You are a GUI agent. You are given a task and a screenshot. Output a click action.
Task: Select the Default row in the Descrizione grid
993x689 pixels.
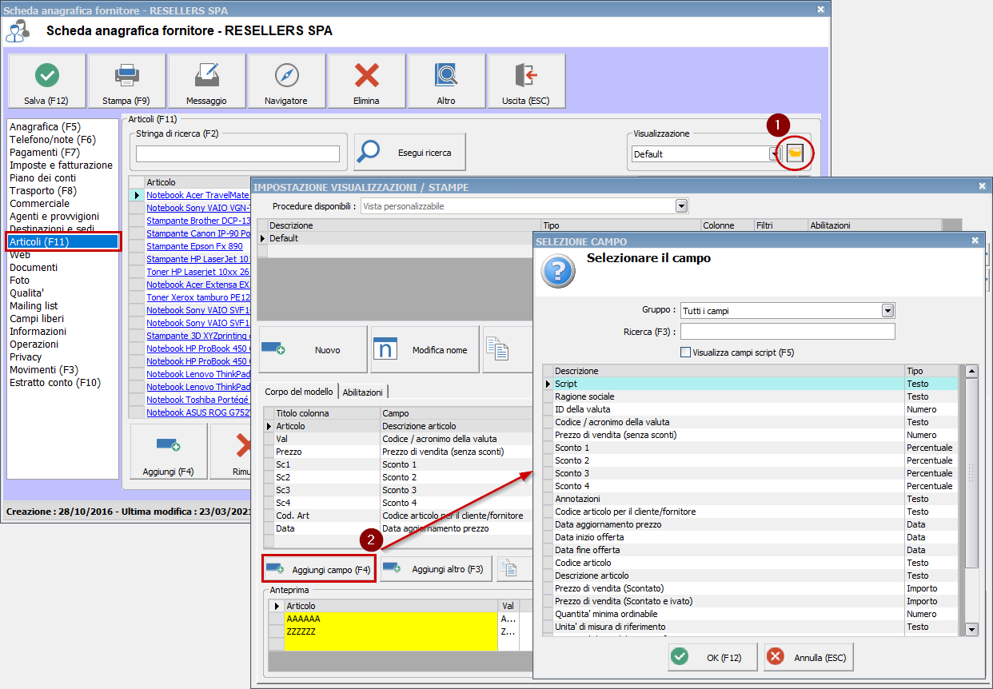click(404, 238)
